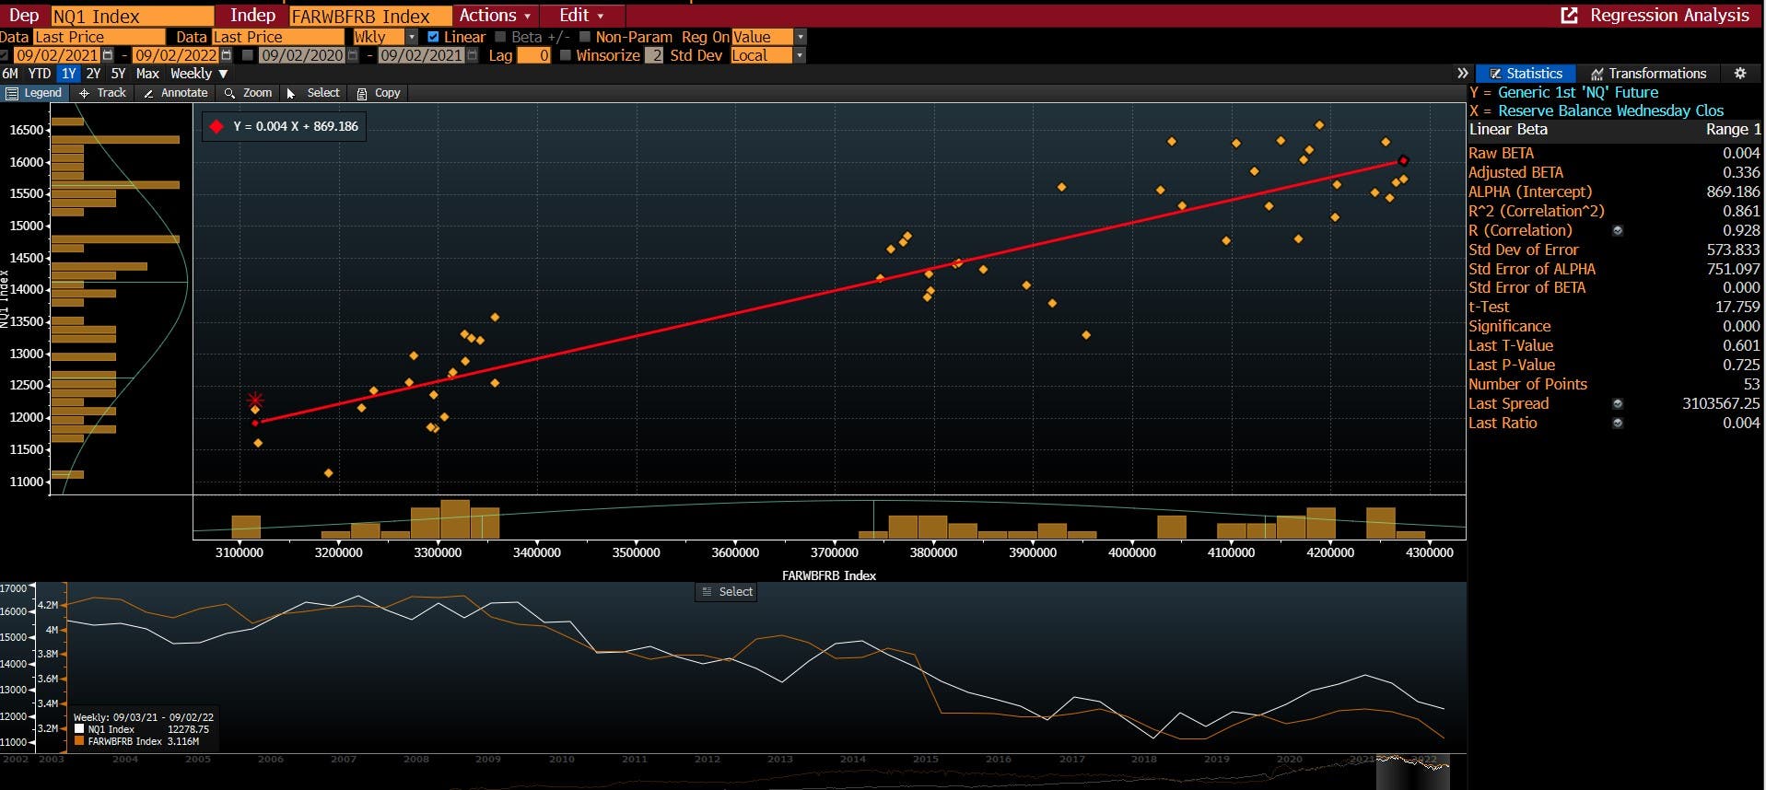Viewport: 1766px width, 790px height.
Task: Expand Last Spread options arrow
Action: point(1618,403)
